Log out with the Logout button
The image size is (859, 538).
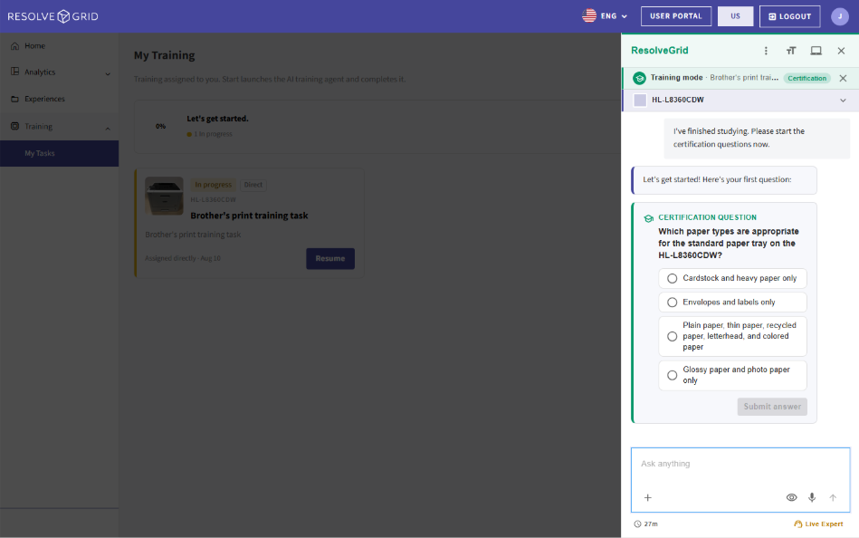789,16
